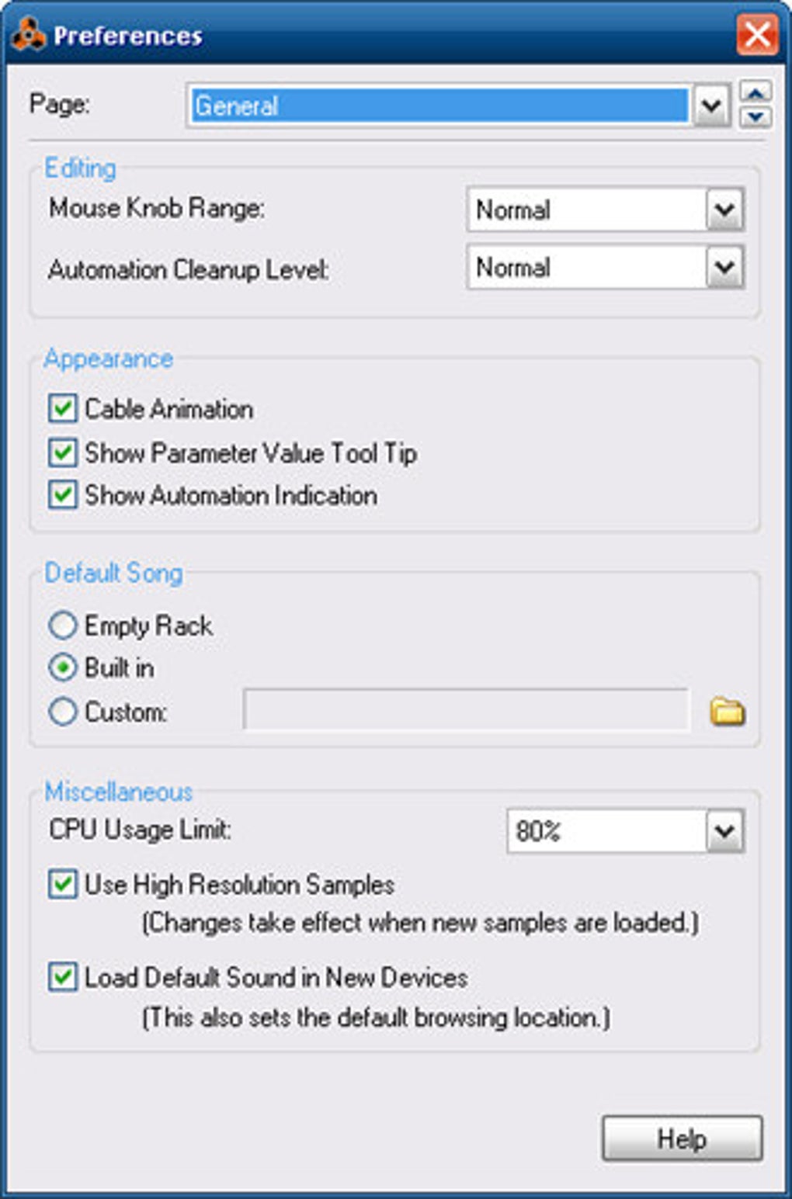Go to next preferences page using down arrow
Viewport: 792px width, 1199px height.
[756, 117]
